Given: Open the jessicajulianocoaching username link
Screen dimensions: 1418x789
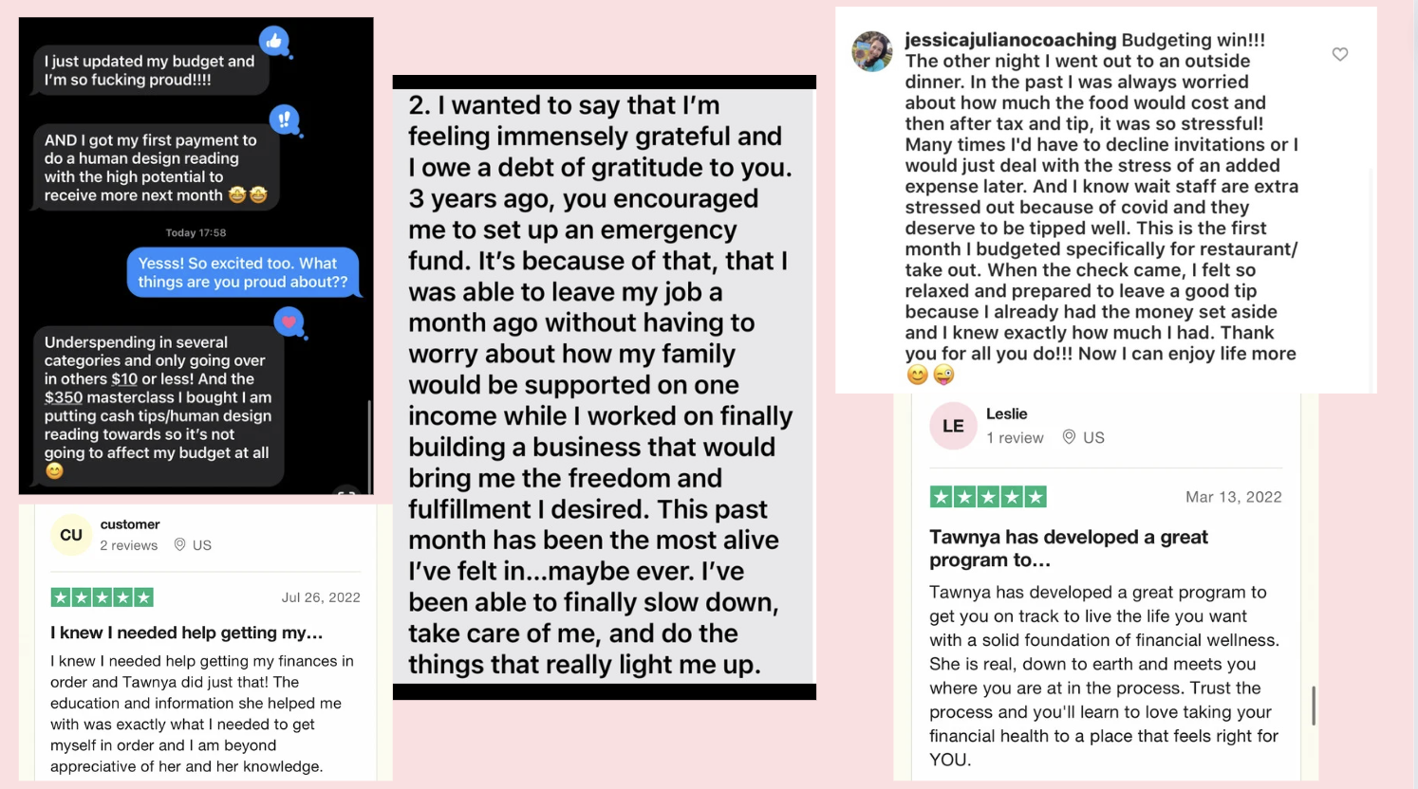Looking at the screenshot, I should tap(1010, 40).
